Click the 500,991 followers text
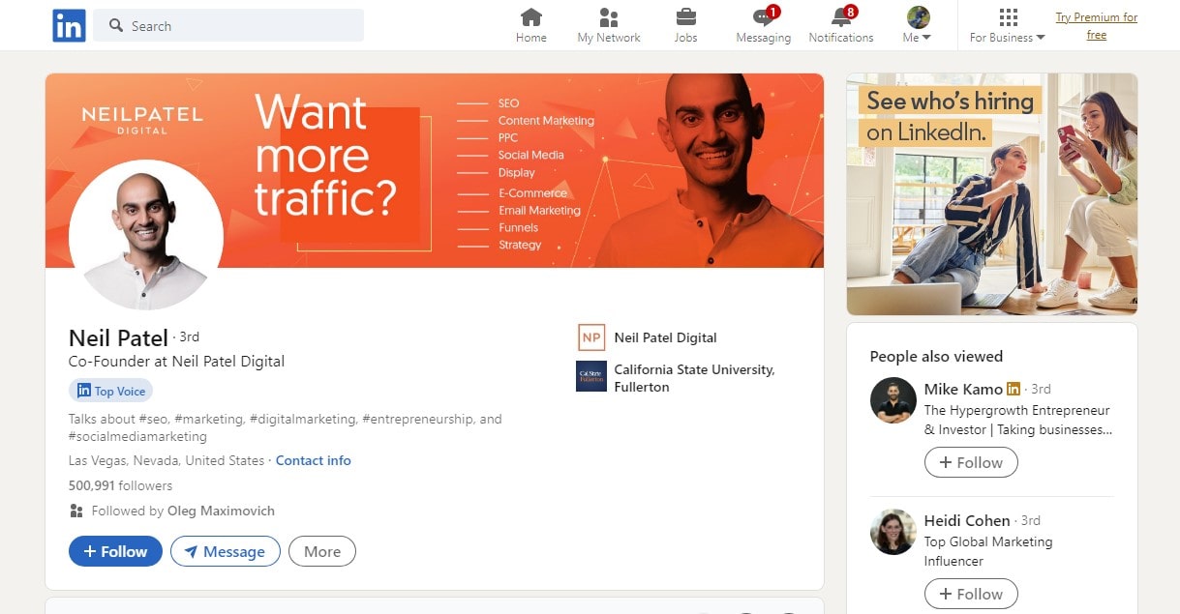The image size is (1180, 614). (120, 485)
